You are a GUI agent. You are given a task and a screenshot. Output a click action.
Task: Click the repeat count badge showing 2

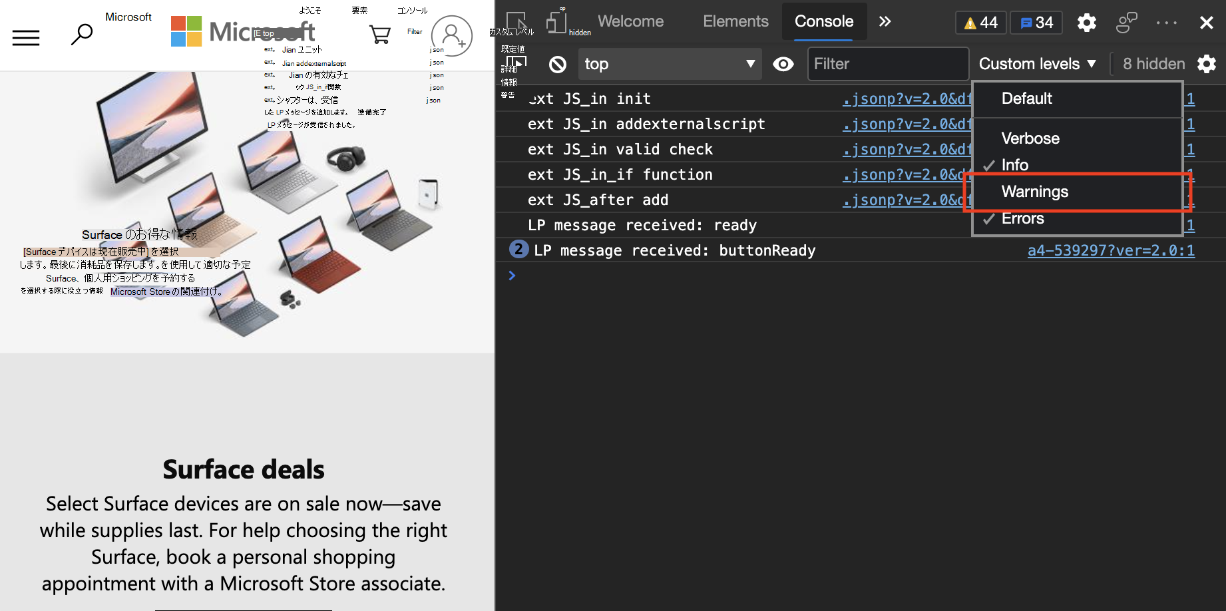[518, 250]
